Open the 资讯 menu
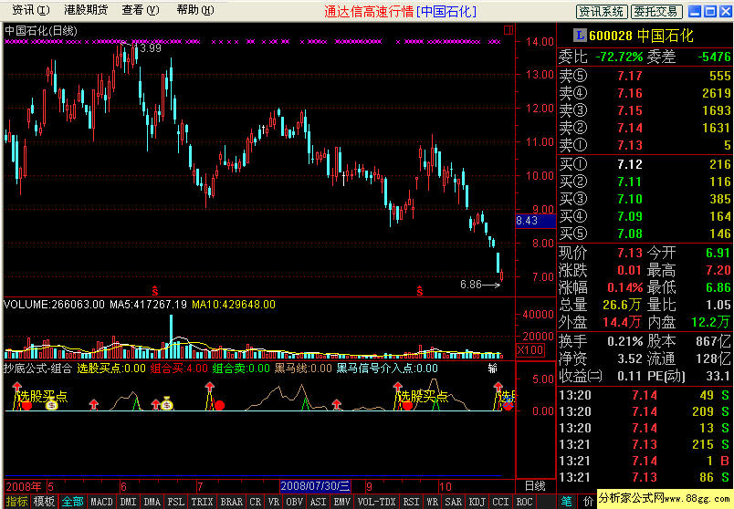Viewport: 734px width, 509px height. (30, 10)
